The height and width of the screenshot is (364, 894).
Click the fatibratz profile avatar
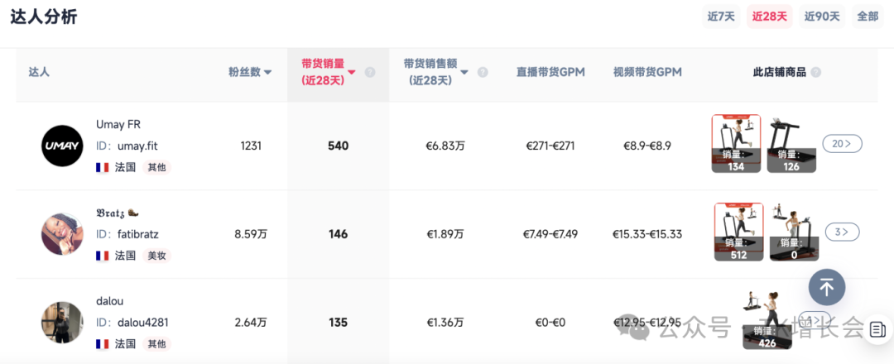[x=62, y=234]
